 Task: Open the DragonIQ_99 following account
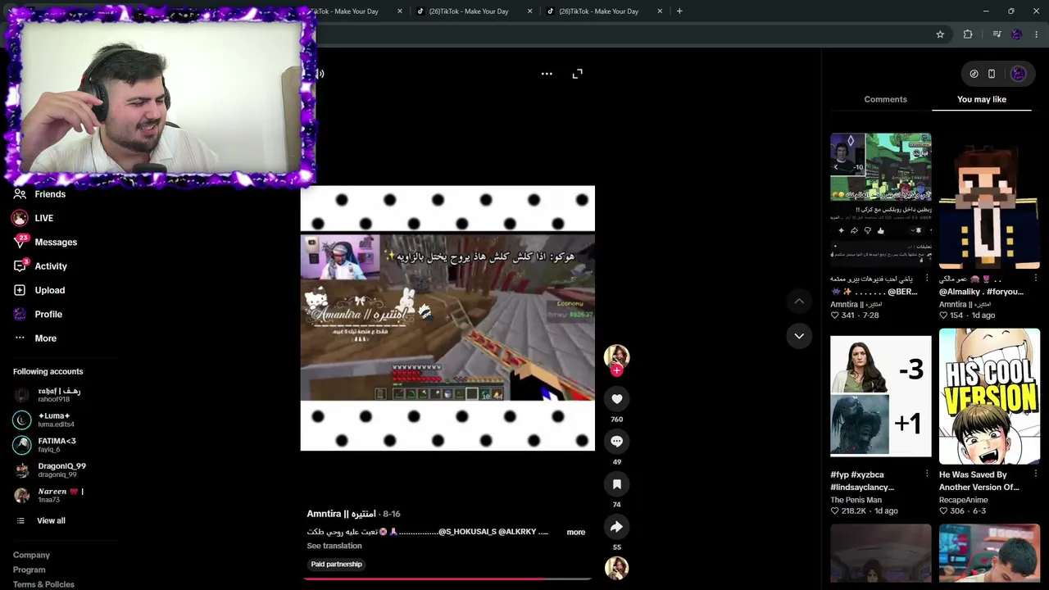click(49, 470)
